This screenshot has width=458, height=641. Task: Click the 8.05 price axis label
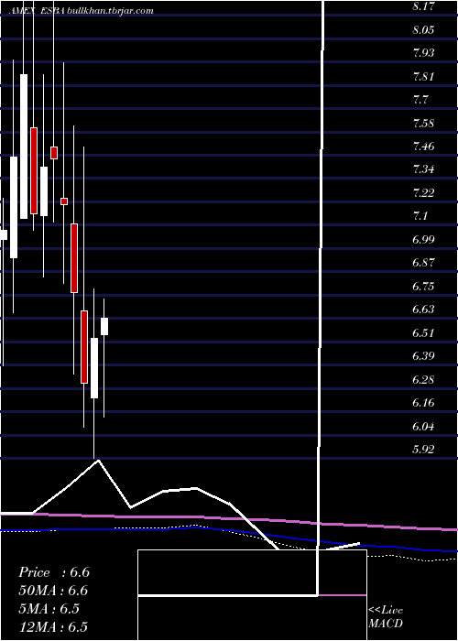pos(423,30)
